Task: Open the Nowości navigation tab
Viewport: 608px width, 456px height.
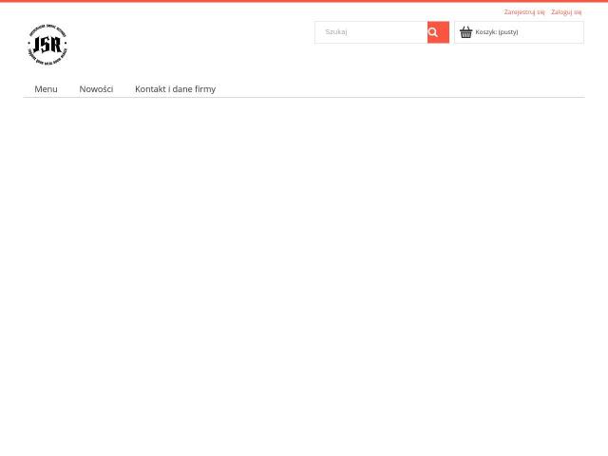Action: [x=96, y=88]
